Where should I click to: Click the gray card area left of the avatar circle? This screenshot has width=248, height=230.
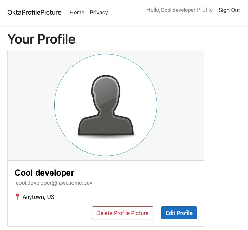(x=31, y=105)
